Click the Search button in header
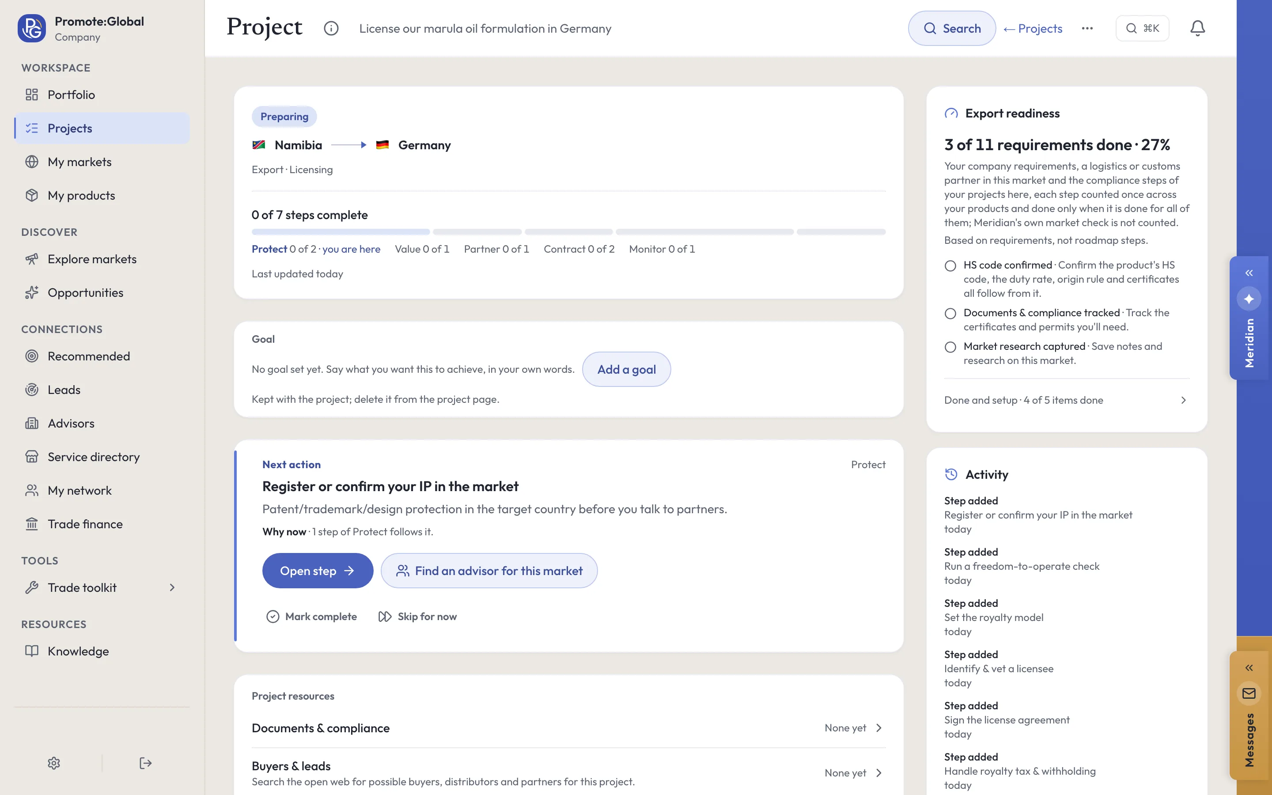Viewport: 1272px width, 795px height. (x=952, y=28)
